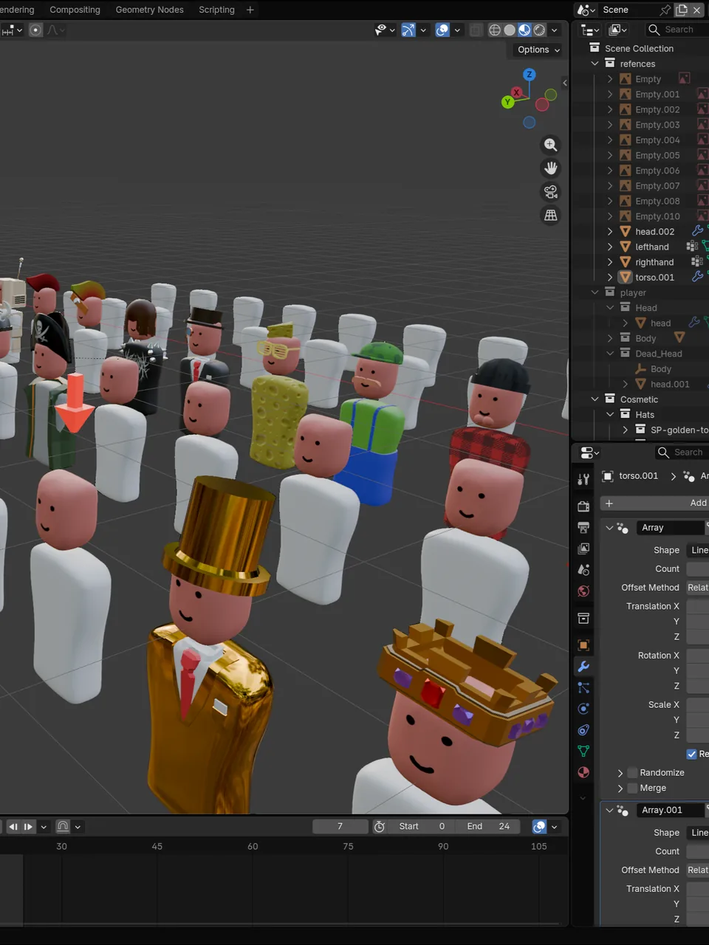The width and height of the screenshot is (709, 945).
Task: Open the Modifiers wrench tab
Action: (x=583, y=666)
